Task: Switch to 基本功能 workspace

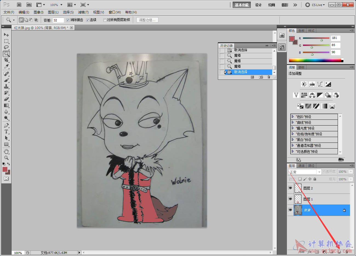Action: click(x=242, y=5)
